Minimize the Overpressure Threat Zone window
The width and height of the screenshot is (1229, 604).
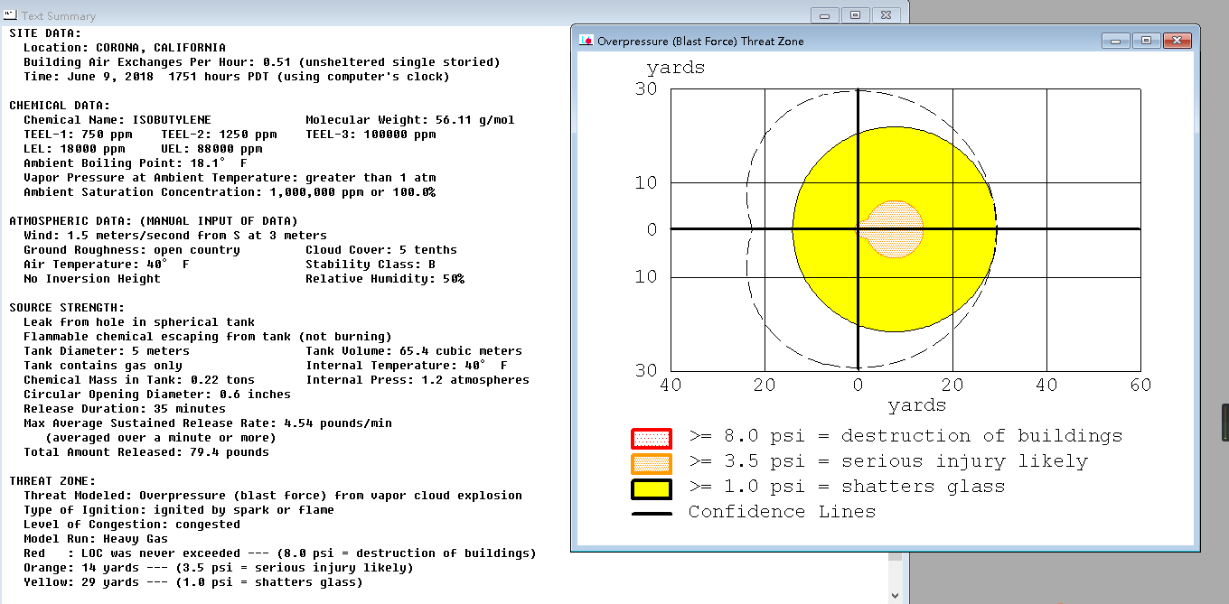pos(1116,41)
